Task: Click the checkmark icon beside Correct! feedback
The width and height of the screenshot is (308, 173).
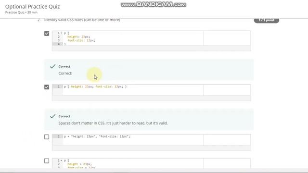Action: pos(52,66)
